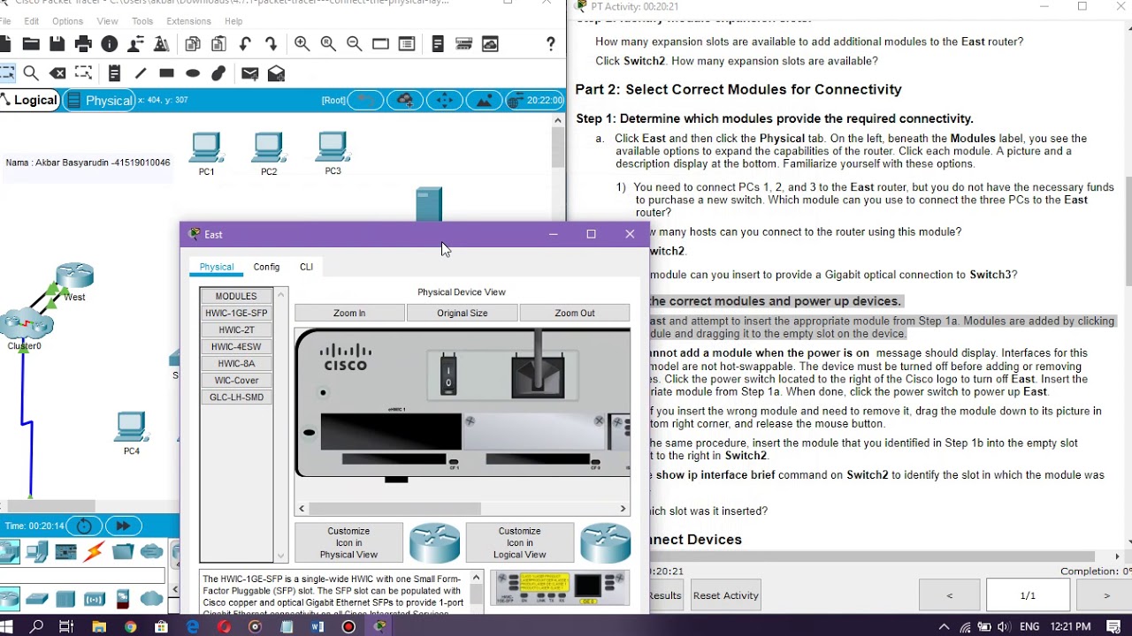Select GLC-LH-SMD module
The width and height of the screenshot is (1132, 636).
click(236, 397)
